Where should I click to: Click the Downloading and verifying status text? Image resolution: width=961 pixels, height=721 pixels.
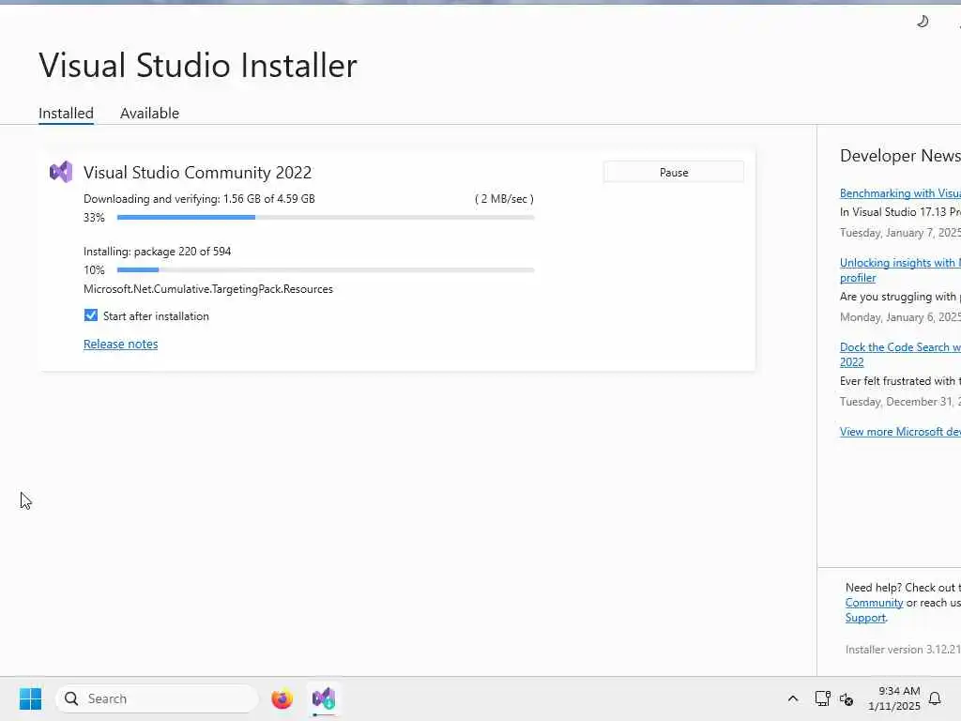coord(199,199)
